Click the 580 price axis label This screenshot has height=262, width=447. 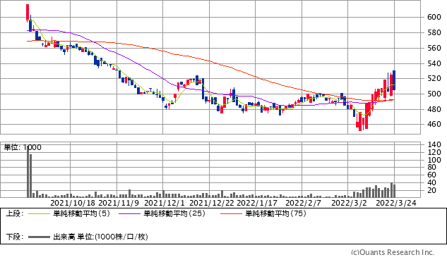pos(434,32)
